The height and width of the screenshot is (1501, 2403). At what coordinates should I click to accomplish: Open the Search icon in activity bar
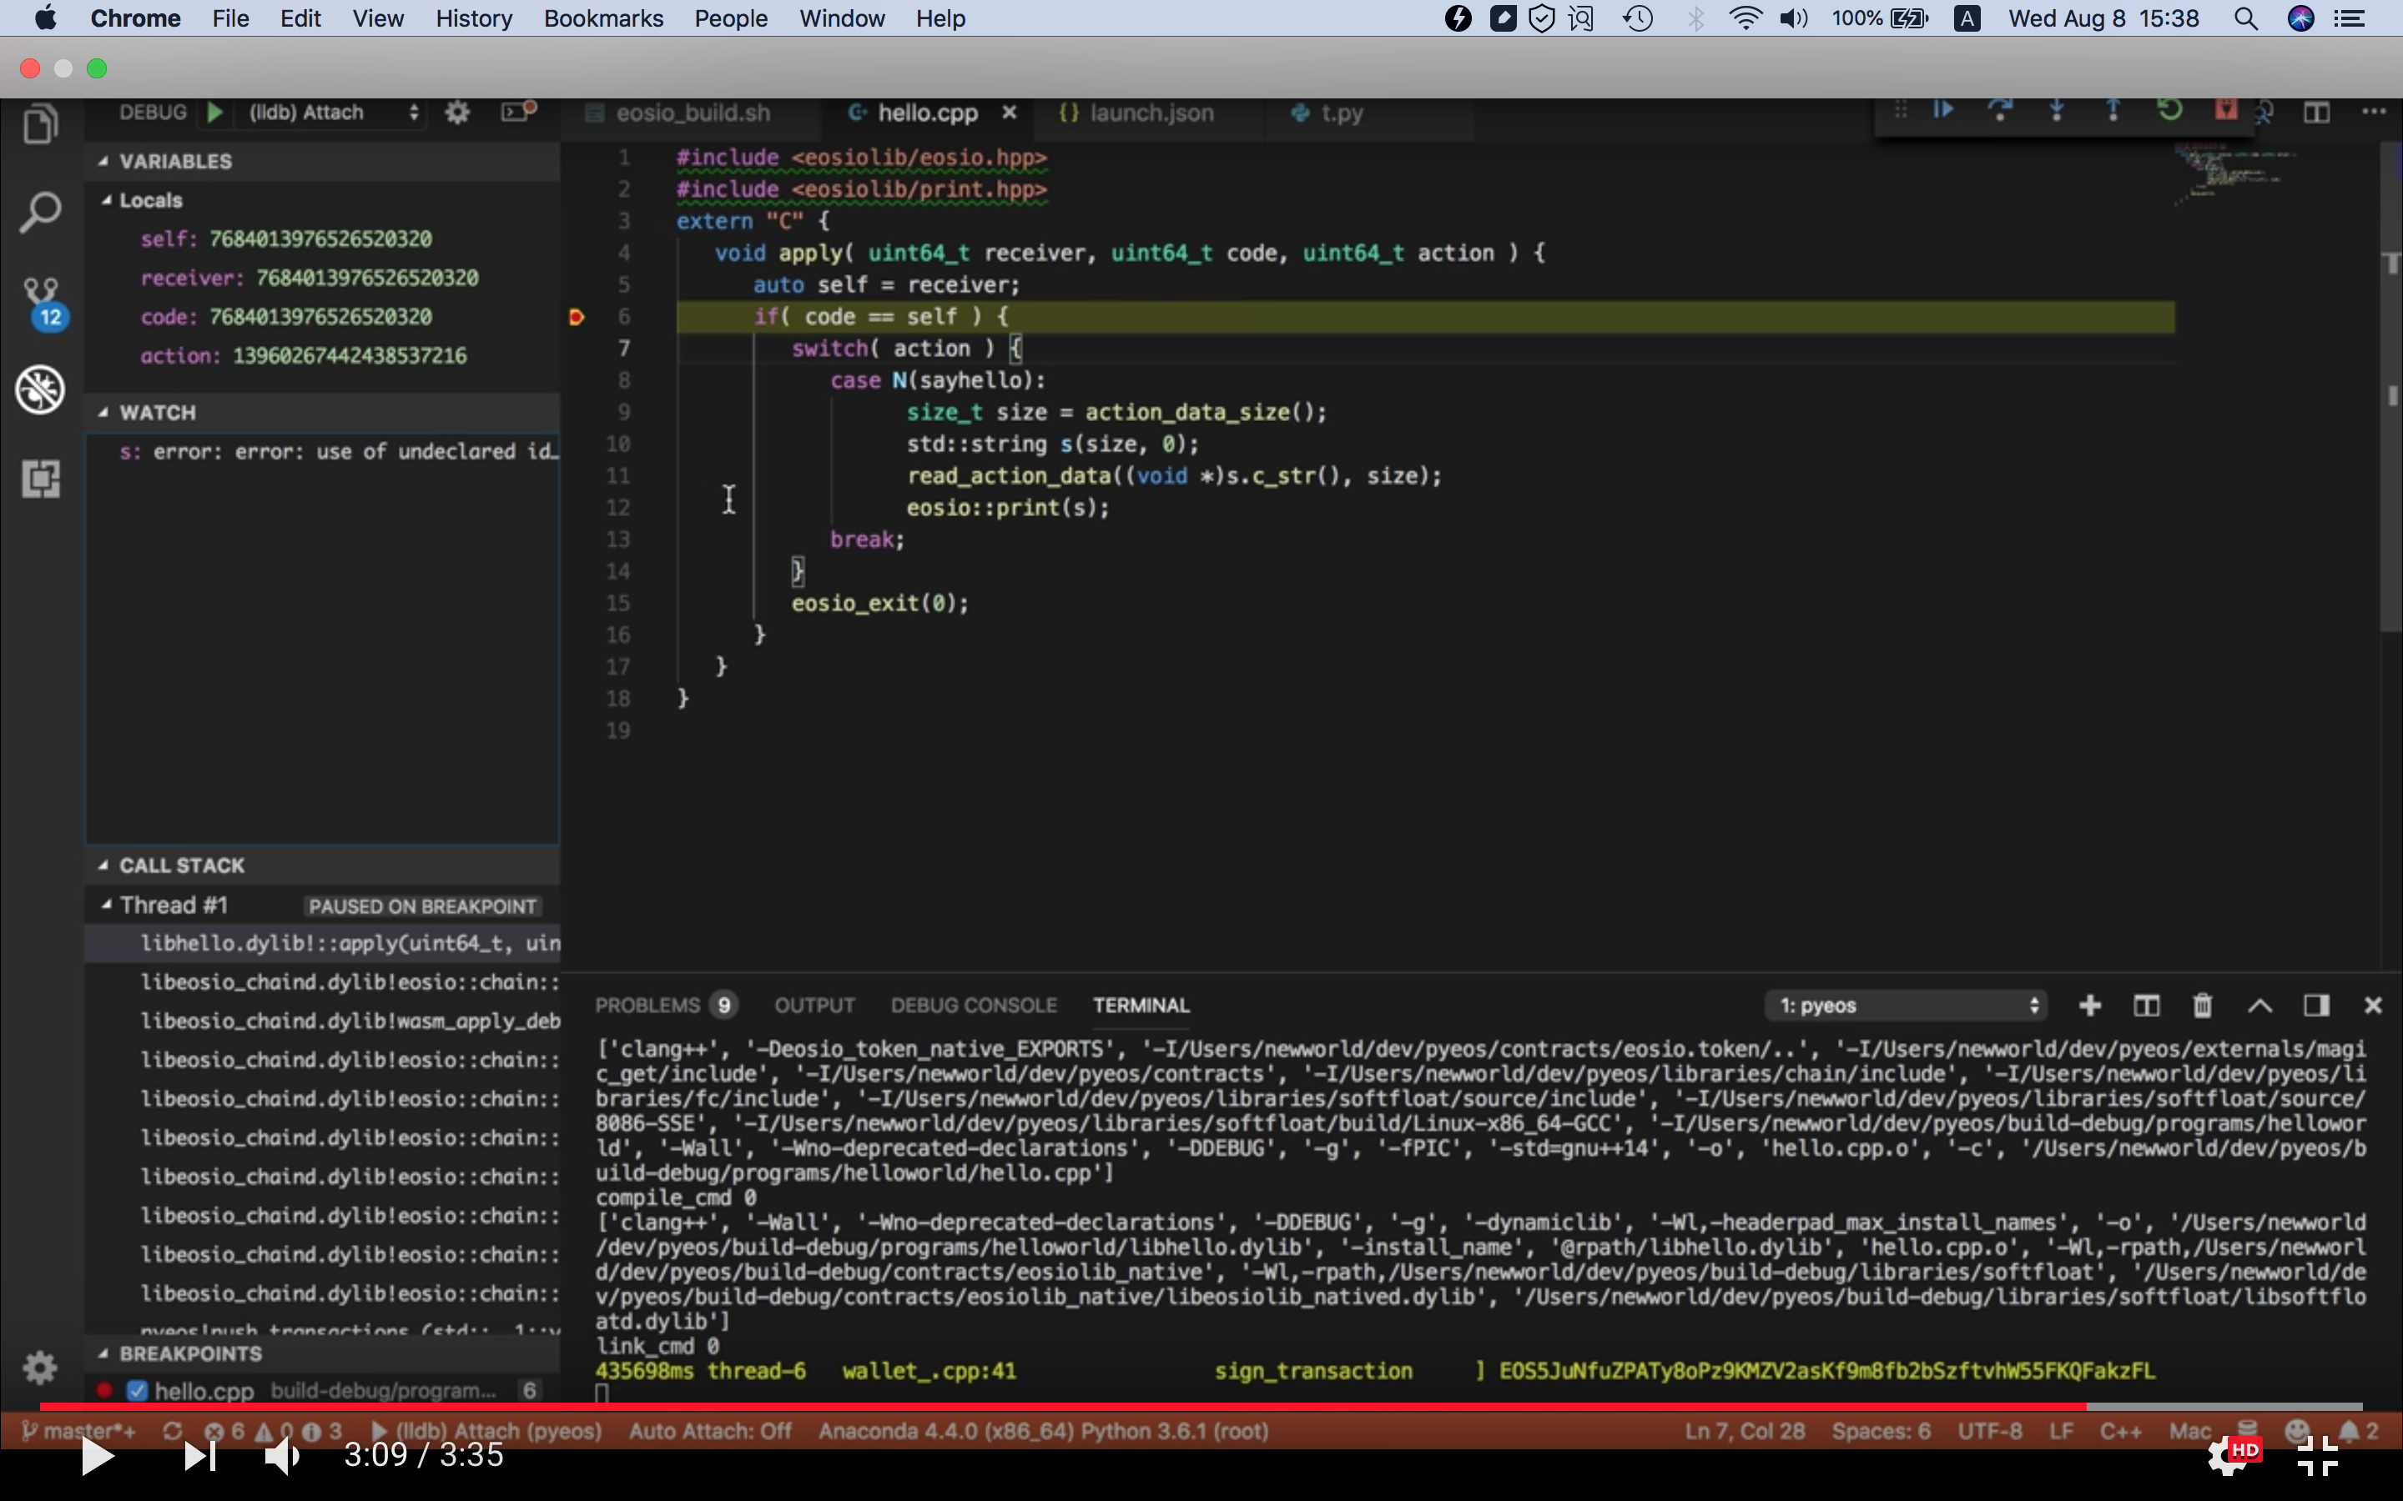(x=40, y=213)
